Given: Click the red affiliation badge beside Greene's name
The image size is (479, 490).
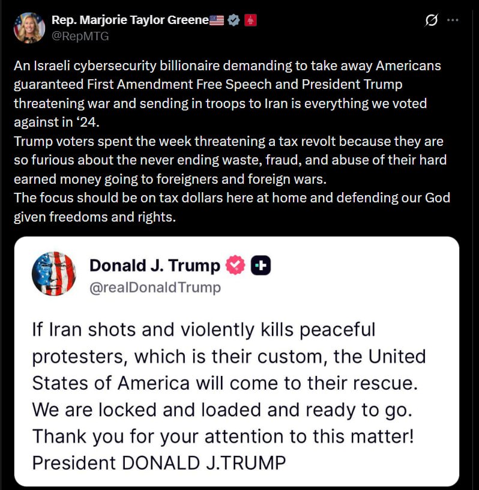Looking at the screenshot, I should click(251, 20).
